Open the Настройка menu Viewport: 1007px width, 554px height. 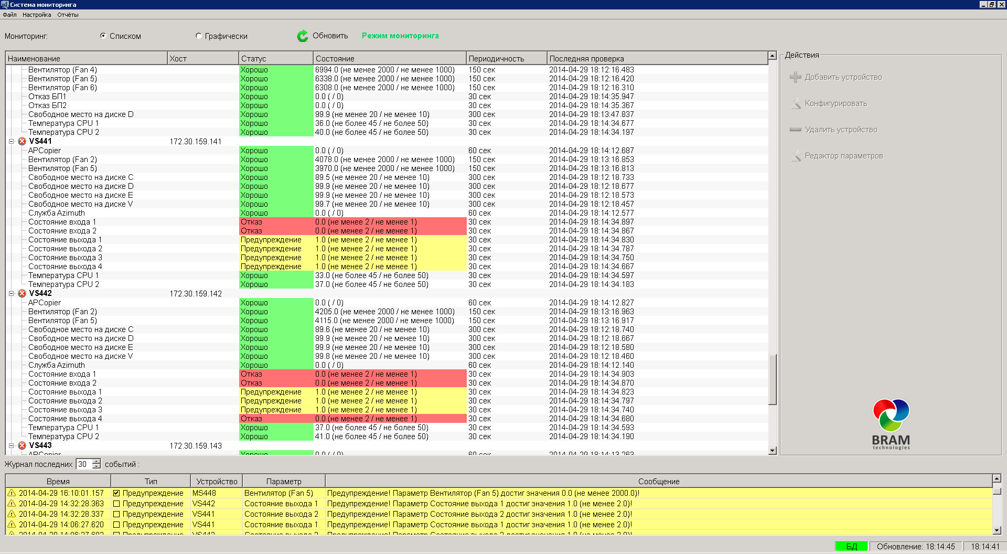(x=37, y=15)
